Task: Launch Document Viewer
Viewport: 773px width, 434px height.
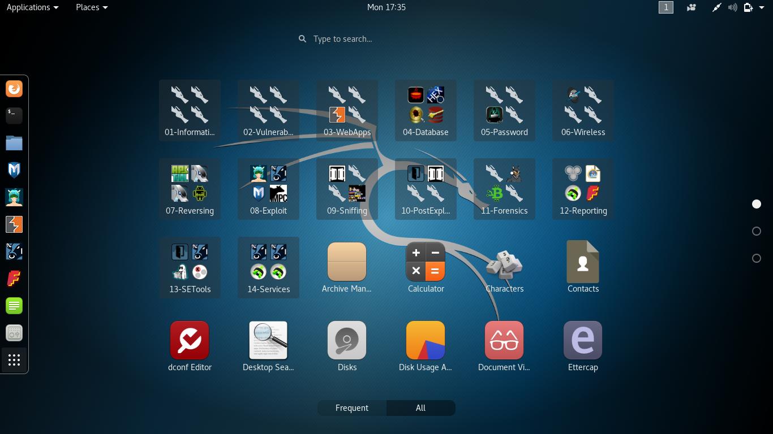Action: click(x=504, y=346)
